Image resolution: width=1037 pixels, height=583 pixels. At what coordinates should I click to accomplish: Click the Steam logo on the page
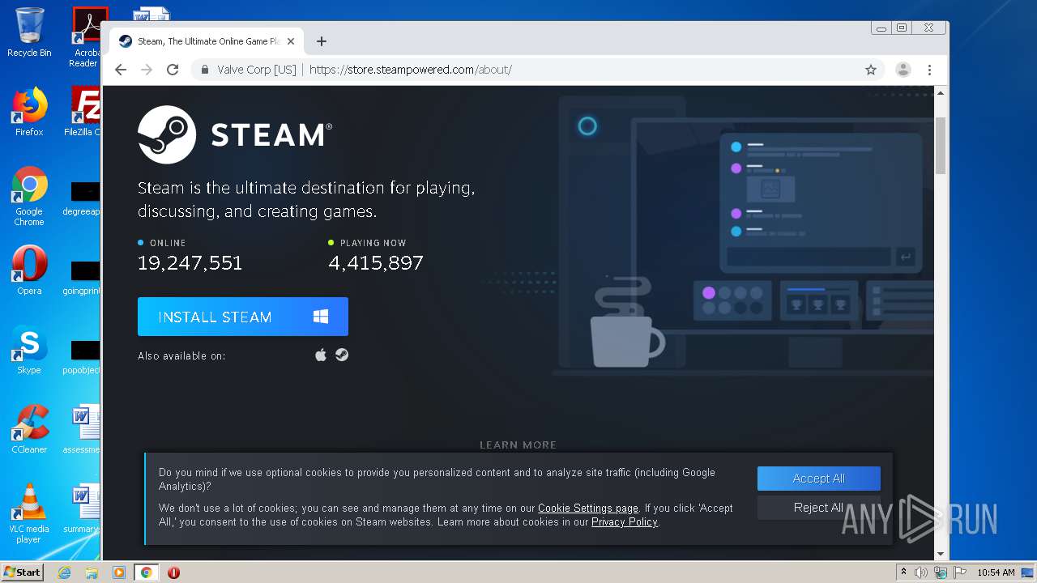[235, 134]
